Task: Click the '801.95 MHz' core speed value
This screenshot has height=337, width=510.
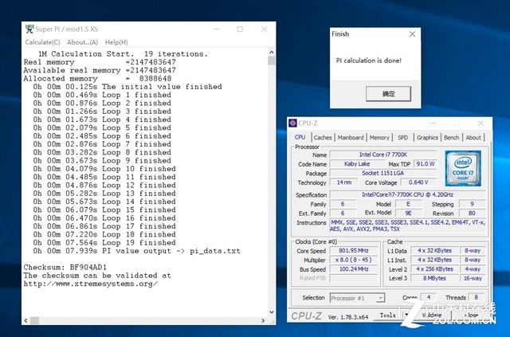Action: tap(354, 250)
